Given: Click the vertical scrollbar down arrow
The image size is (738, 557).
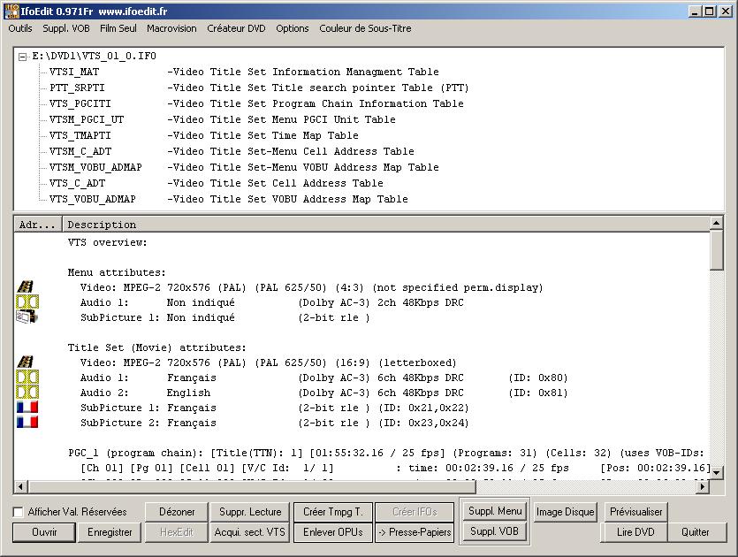Looking at the screenshot, I should click(717, 472).
